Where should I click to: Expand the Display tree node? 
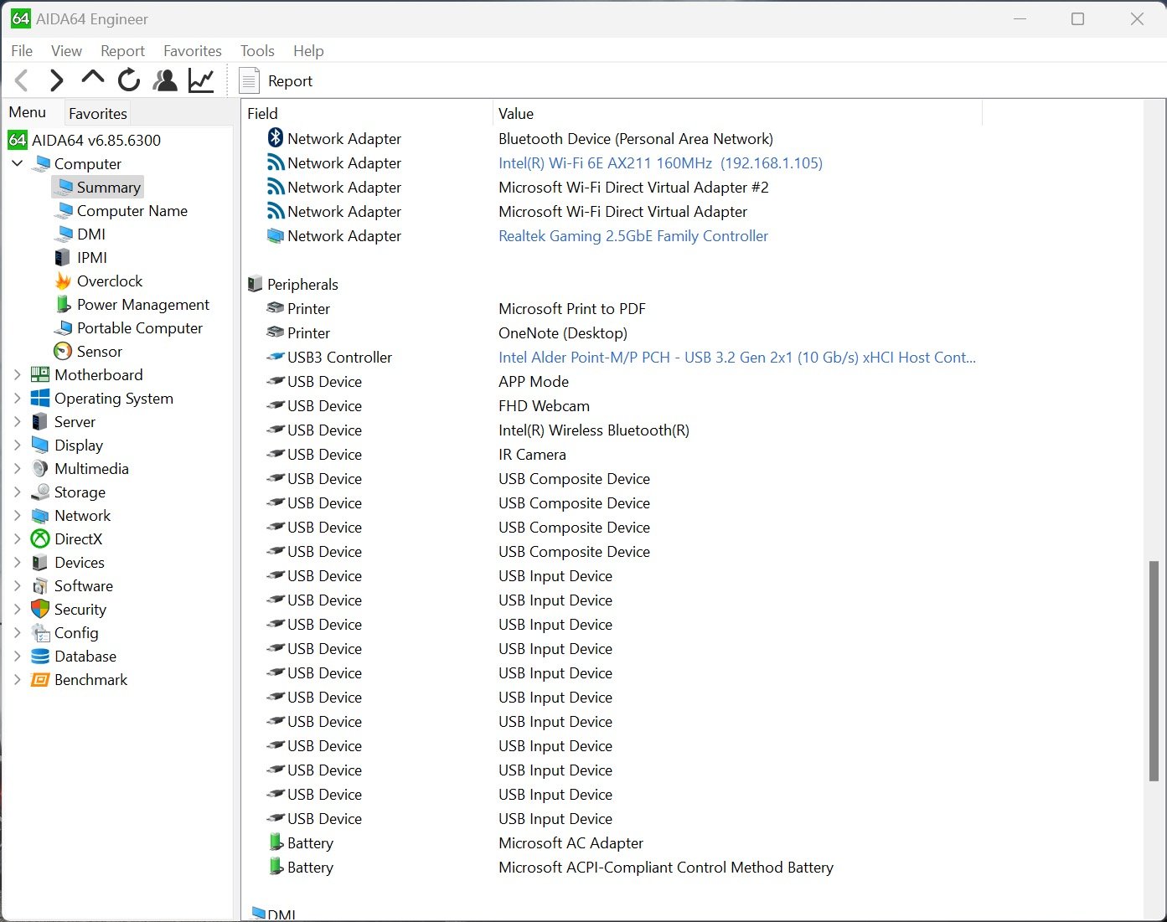tap(17, 446)
